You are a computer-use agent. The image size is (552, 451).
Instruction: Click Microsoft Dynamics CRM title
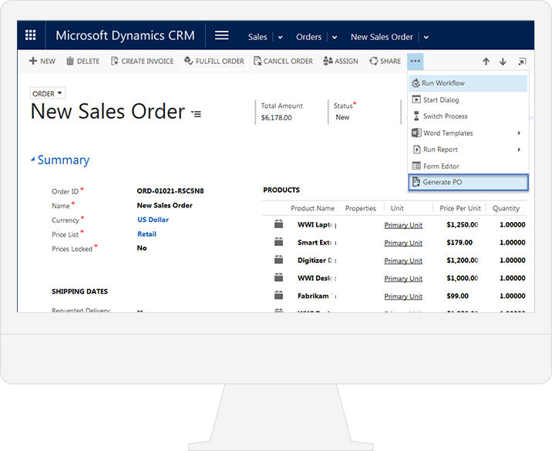point(125,35)
